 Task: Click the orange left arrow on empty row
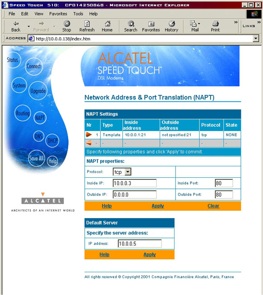(x=88, y=143)
